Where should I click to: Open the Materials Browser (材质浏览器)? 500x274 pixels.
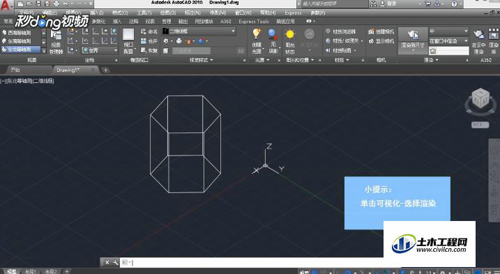[x=340, y=32]
